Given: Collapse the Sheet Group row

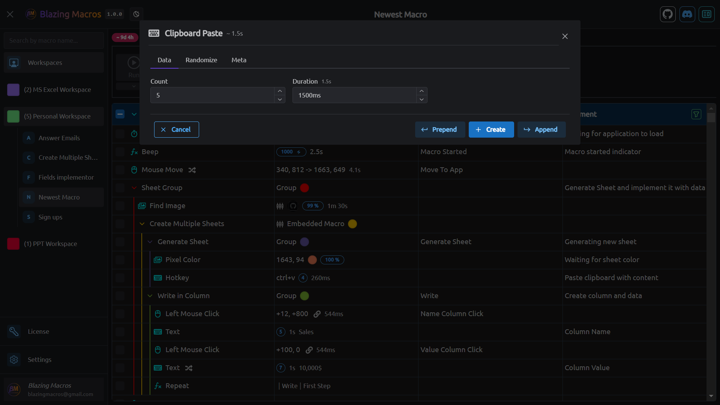Looking at the screenshot, I should pos(134,188).
